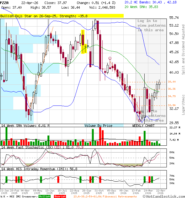Click the WEEKLY CHART label

pyautogui.click(x=143, y=126)
